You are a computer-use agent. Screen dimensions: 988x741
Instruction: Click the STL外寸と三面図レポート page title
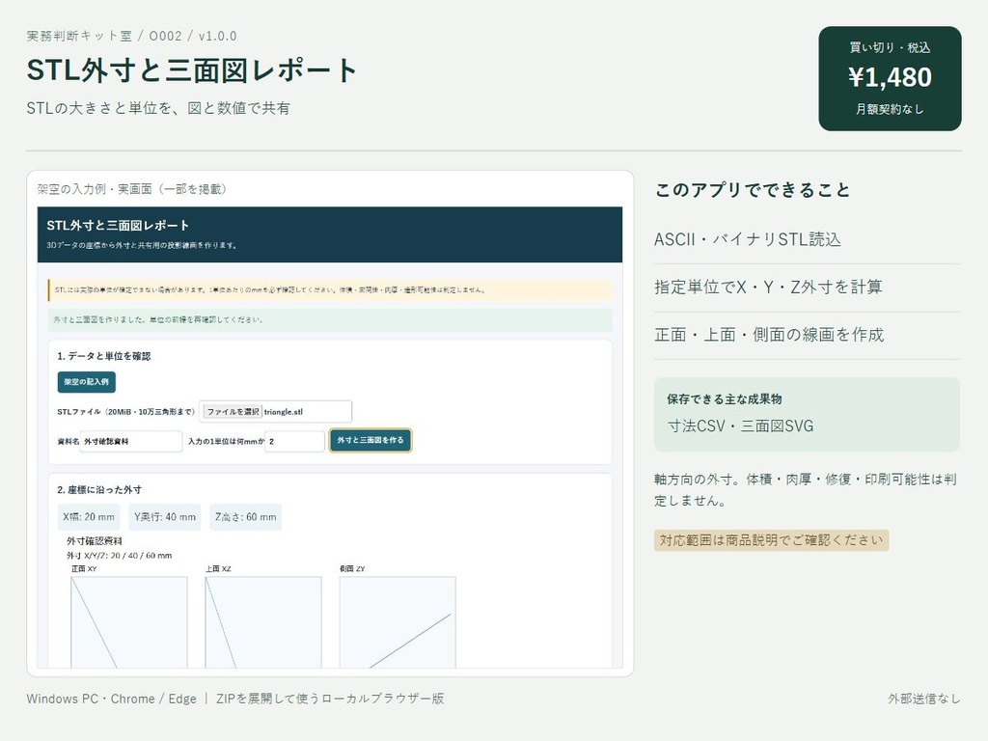click(192, 69)
